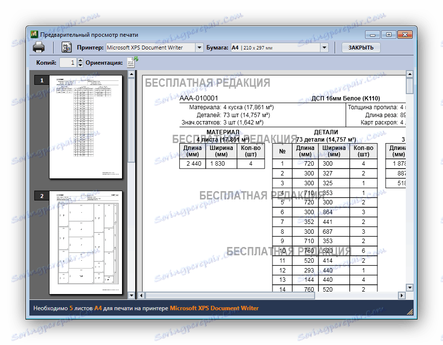Maximize the print preview window
Screen dimensions: 443x345
click(x=389, y=35)
